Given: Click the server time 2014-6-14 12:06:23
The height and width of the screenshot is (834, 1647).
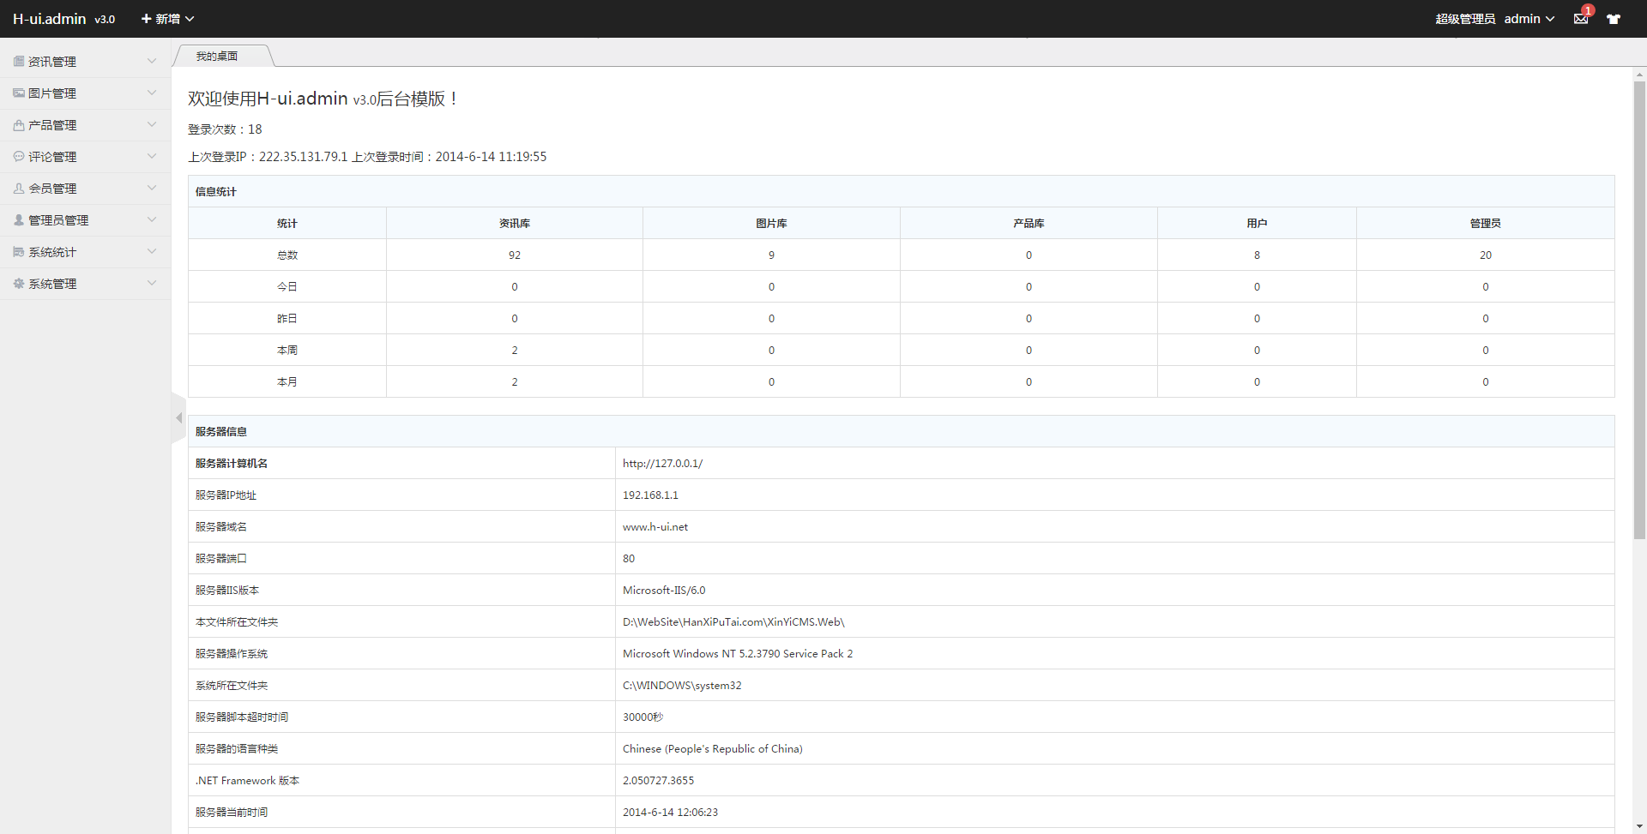Looking at the screenshot, I should pos(670,813).
